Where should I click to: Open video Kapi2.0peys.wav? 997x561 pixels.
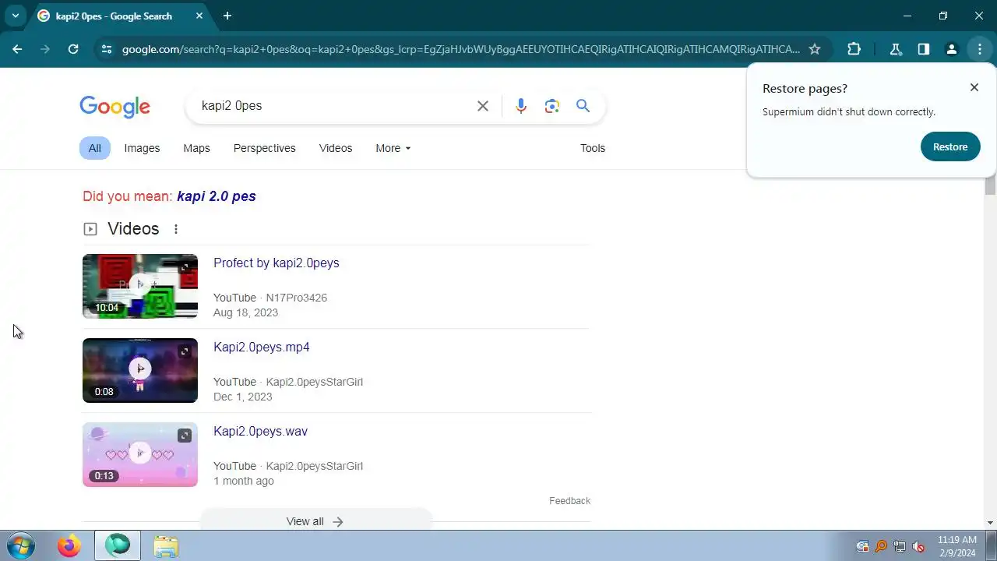(x=260, y=431)
